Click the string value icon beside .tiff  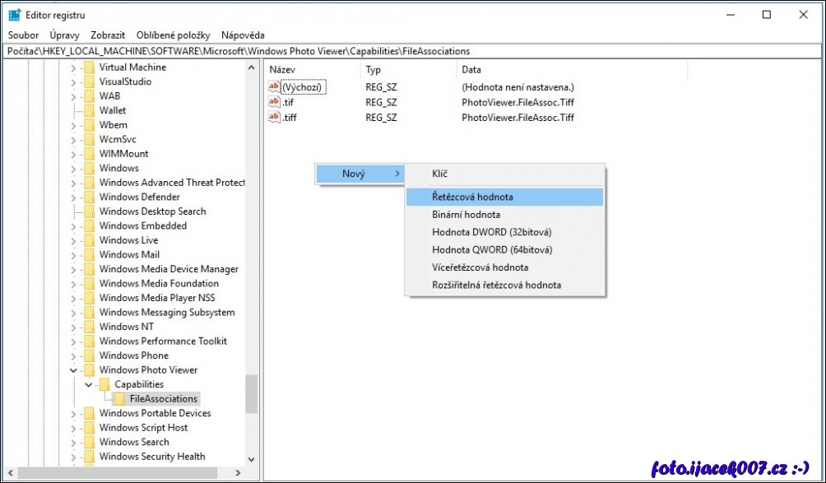tap(274, 117)
